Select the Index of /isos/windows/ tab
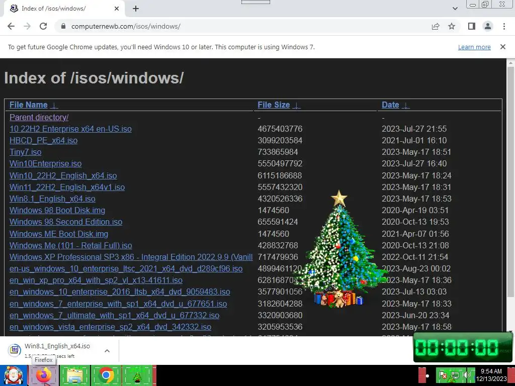Viewport: 515px width, 386px height. pos(64,9)
